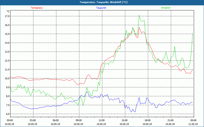
Task: Click the 15,0 y-axis value
Action: click(7, 34)
